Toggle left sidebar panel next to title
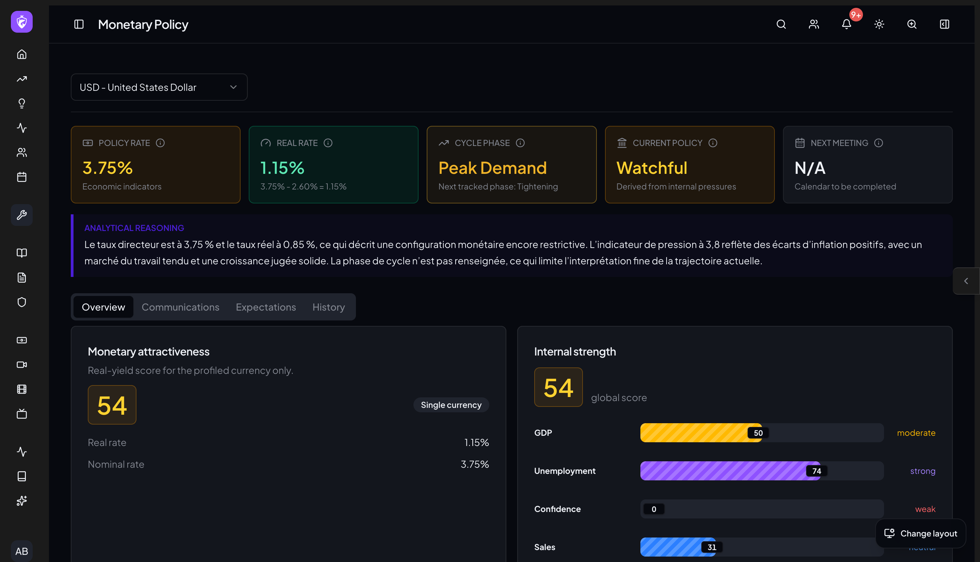This screenshot has width=980, height=562. click(x=79, y=24)
